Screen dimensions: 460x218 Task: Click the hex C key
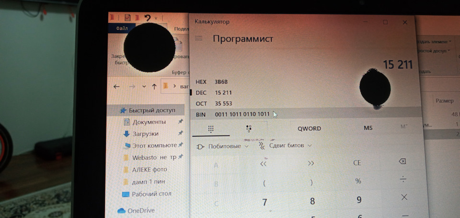click(217, 203)
